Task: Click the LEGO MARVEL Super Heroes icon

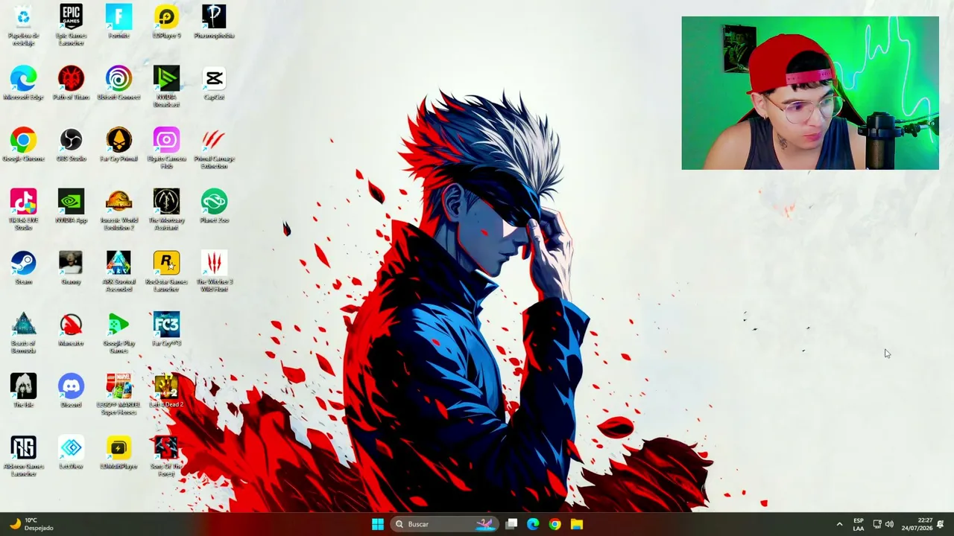Action: coord(119,395)
